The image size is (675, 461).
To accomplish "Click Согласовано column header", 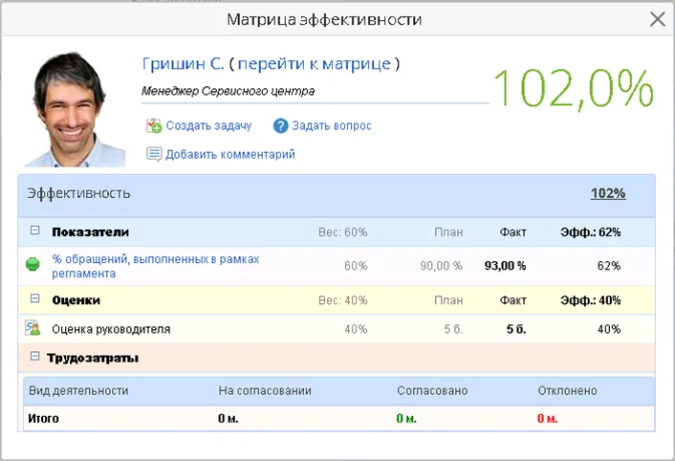I will pyautogui.click(x=432, y=391).
